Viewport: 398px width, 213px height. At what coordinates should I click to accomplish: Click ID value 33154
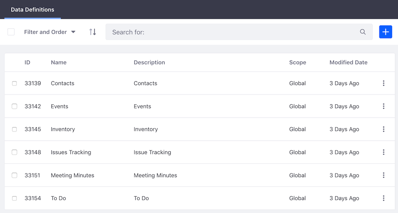coord(33,198)
